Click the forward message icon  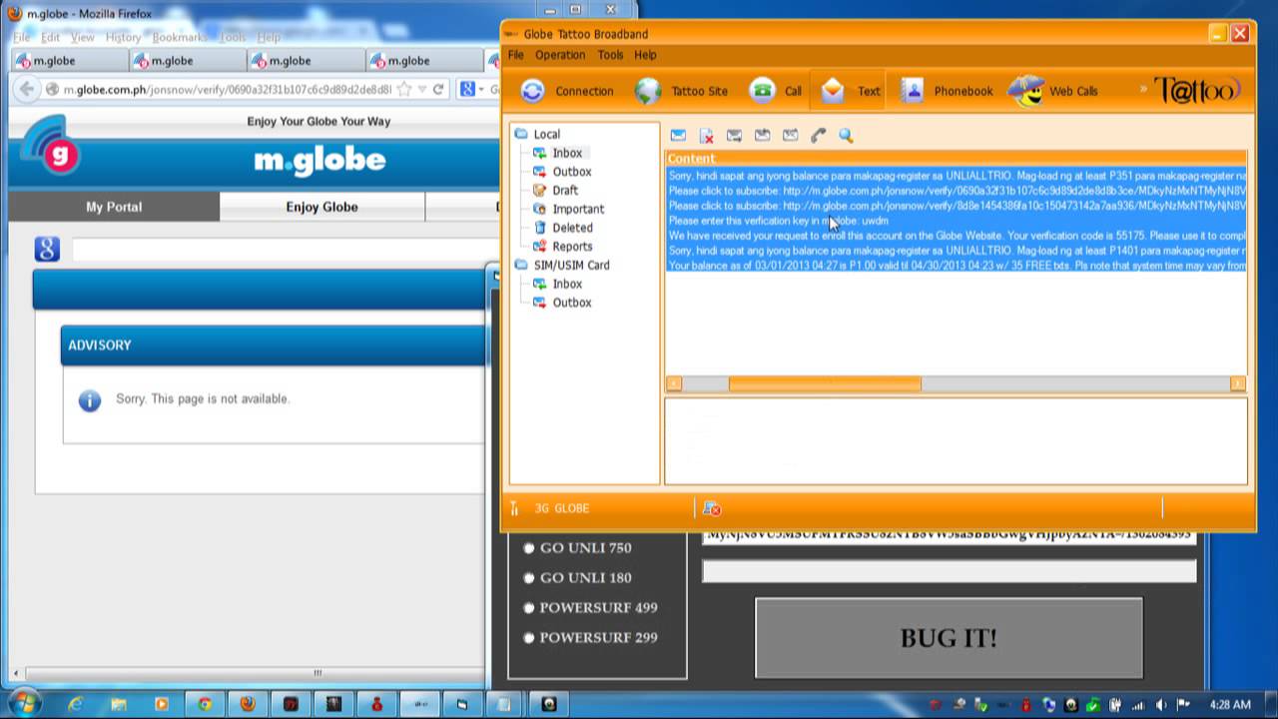(762, 135)
